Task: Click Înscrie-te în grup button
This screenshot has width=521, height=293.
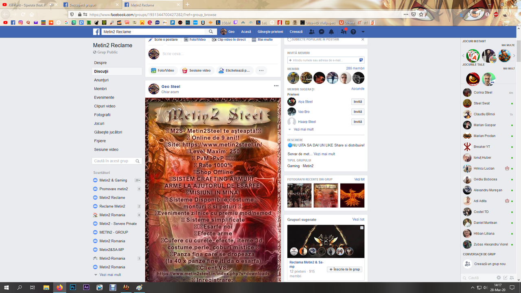Action: pyautogui.click(x=345, y=269)
